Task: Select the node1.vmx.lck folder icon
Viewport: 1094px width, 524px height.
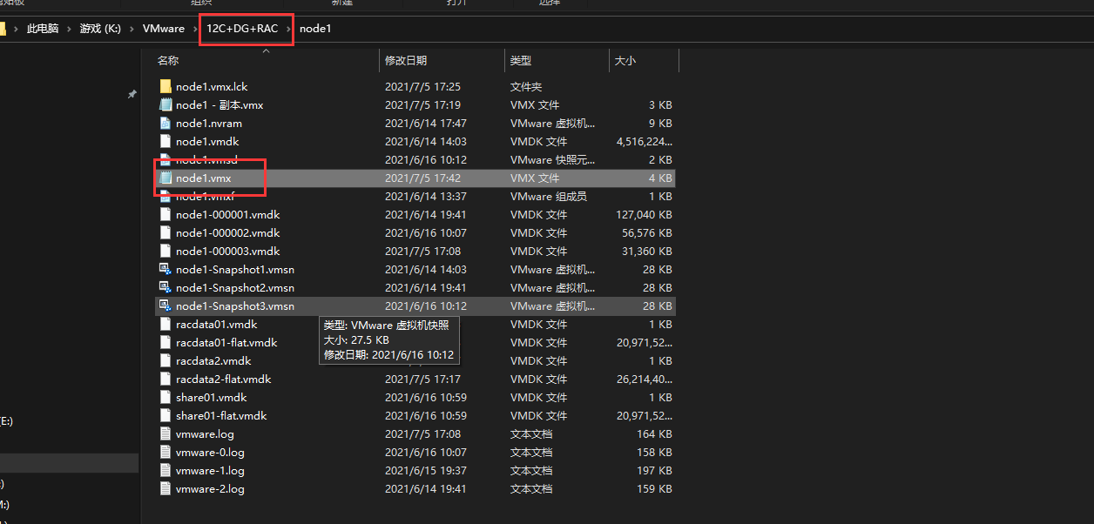Action: point(165,86)
